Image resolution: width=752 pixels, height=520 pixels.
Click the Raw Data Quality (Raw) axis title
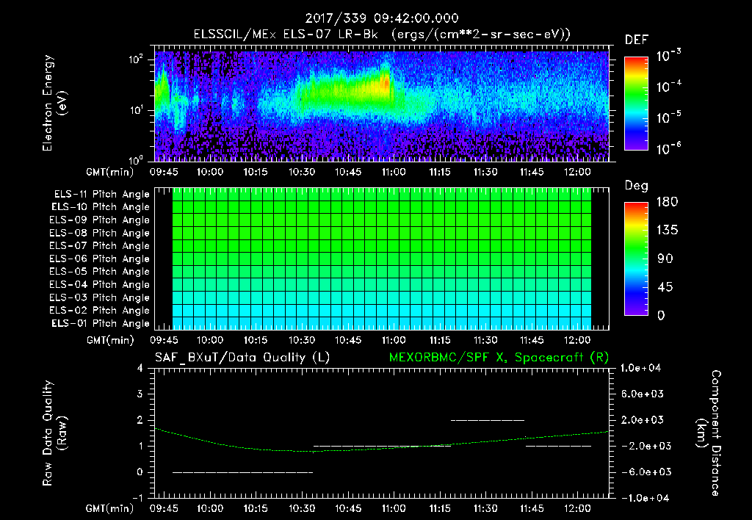tap(54, 433)
